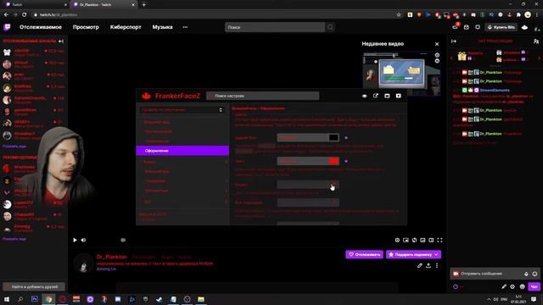Open the FrankerFaceZ menu icon in top bar

click(524, 27)
